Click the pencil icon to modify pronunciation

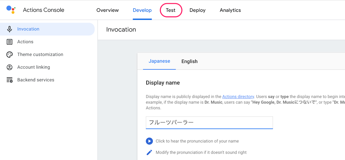coord(149,152)
